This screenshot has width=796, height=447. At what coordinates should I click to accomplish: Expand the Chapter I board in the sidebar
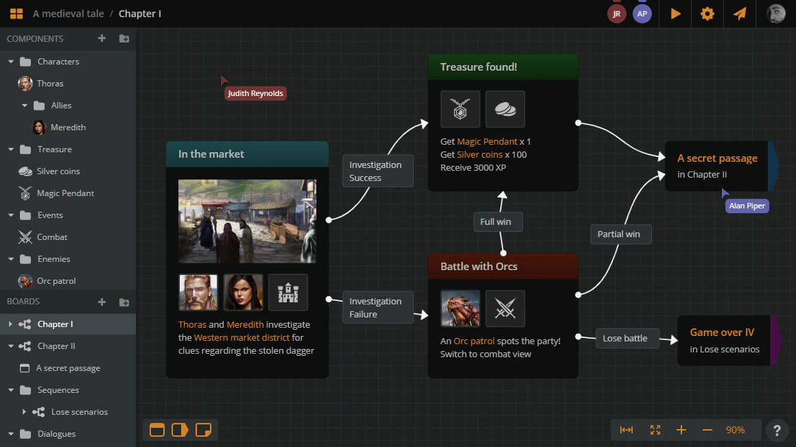pyautogui.click(x=10, y=324)
